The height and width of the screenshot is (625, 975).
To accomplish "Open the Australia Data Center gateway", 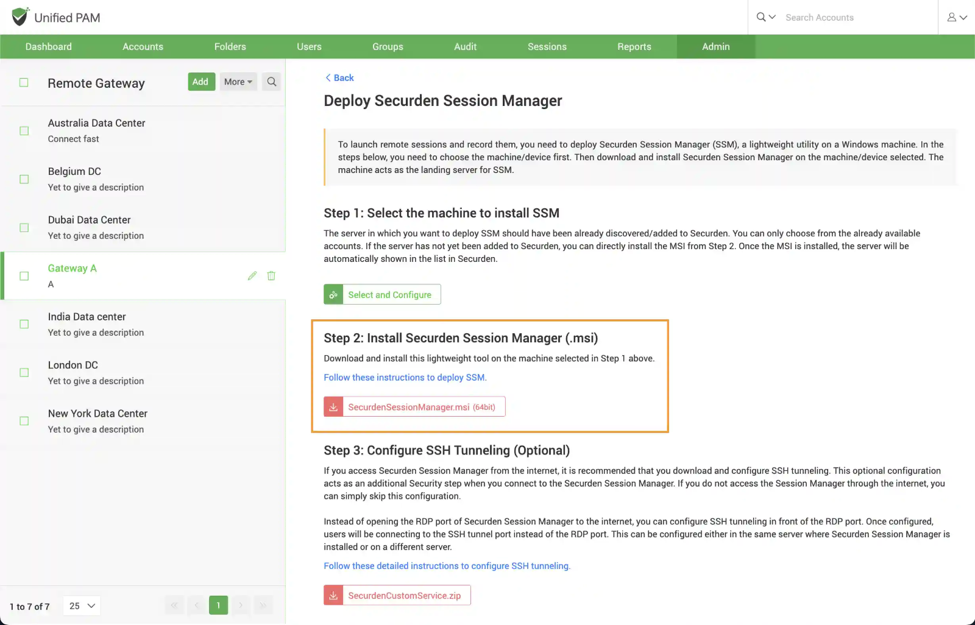I will [x=143, y=130].
